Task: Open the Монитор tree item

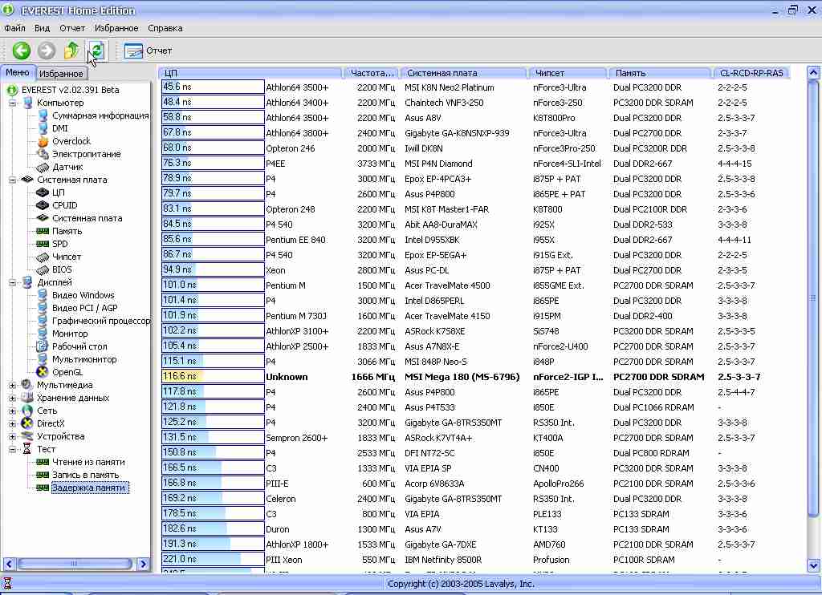Action: (70, 334)
